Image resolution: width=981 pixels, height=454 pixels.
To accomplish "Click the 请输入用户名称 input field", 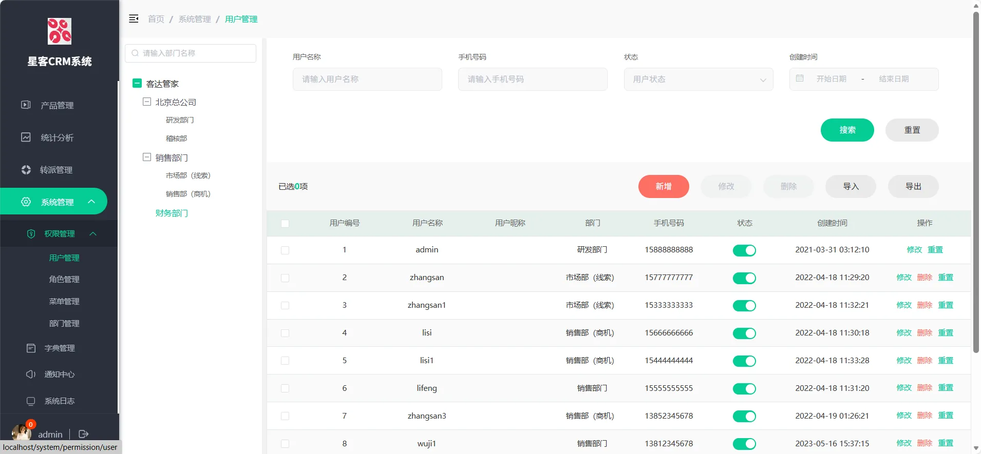I will tap(367, 80).
